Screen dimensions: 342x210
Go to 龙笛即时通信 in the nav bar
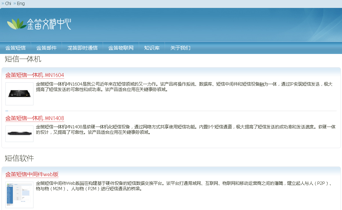click(x=82, y=48)
